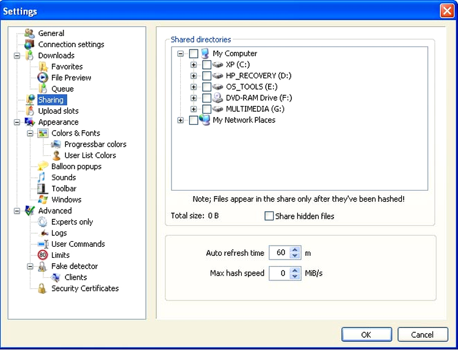Open the Security Certificates page
This screenshot has height=350, width=458.
(x=85, y=288)
